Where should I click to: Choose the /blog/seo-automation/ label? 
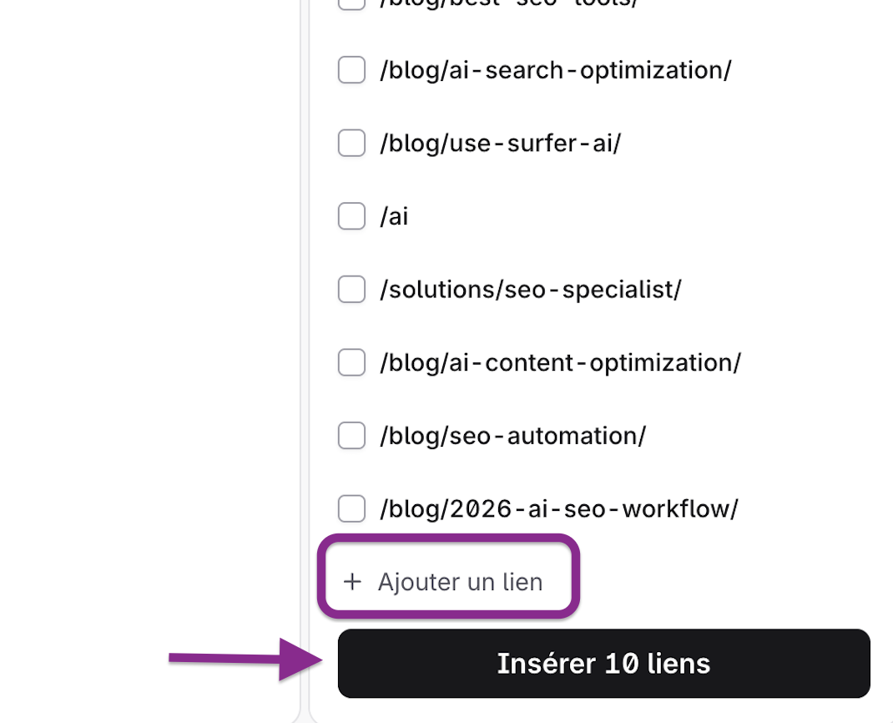513,436
